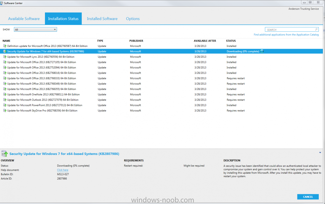
Task: Click Bulletin ID value MS13-027
Action: [x=63, y=174]
